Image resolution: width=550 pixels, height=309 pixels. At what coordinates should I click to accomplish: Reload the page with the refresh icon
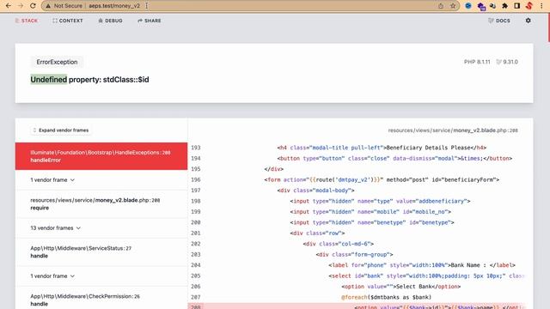coord(33,6)
